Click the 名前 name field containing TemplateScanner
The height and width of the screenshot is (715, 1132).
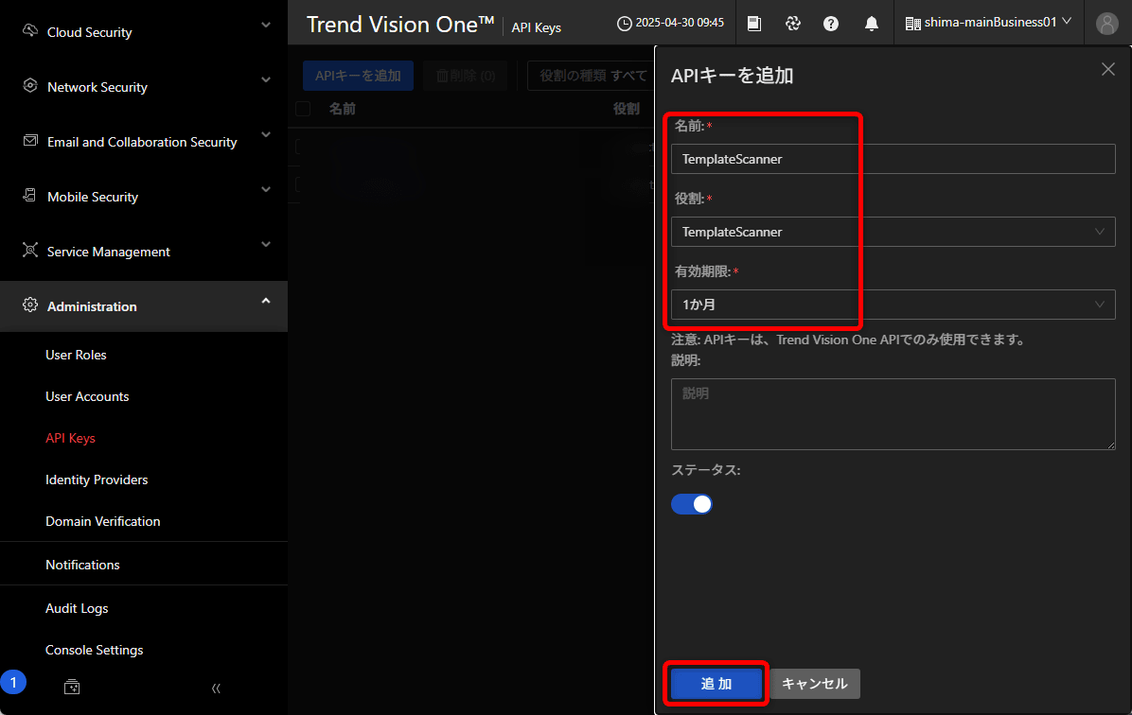(893, 159)
